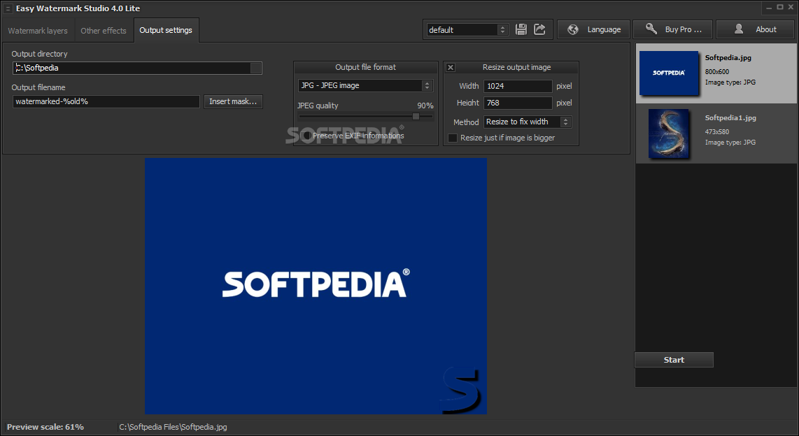The width and height of the screenshot is (799, 436).
Task: Click the Insert mask... button
Action: 233,101
